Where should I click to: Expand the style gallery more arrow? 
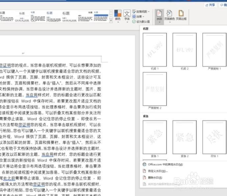tap(111, 20)
